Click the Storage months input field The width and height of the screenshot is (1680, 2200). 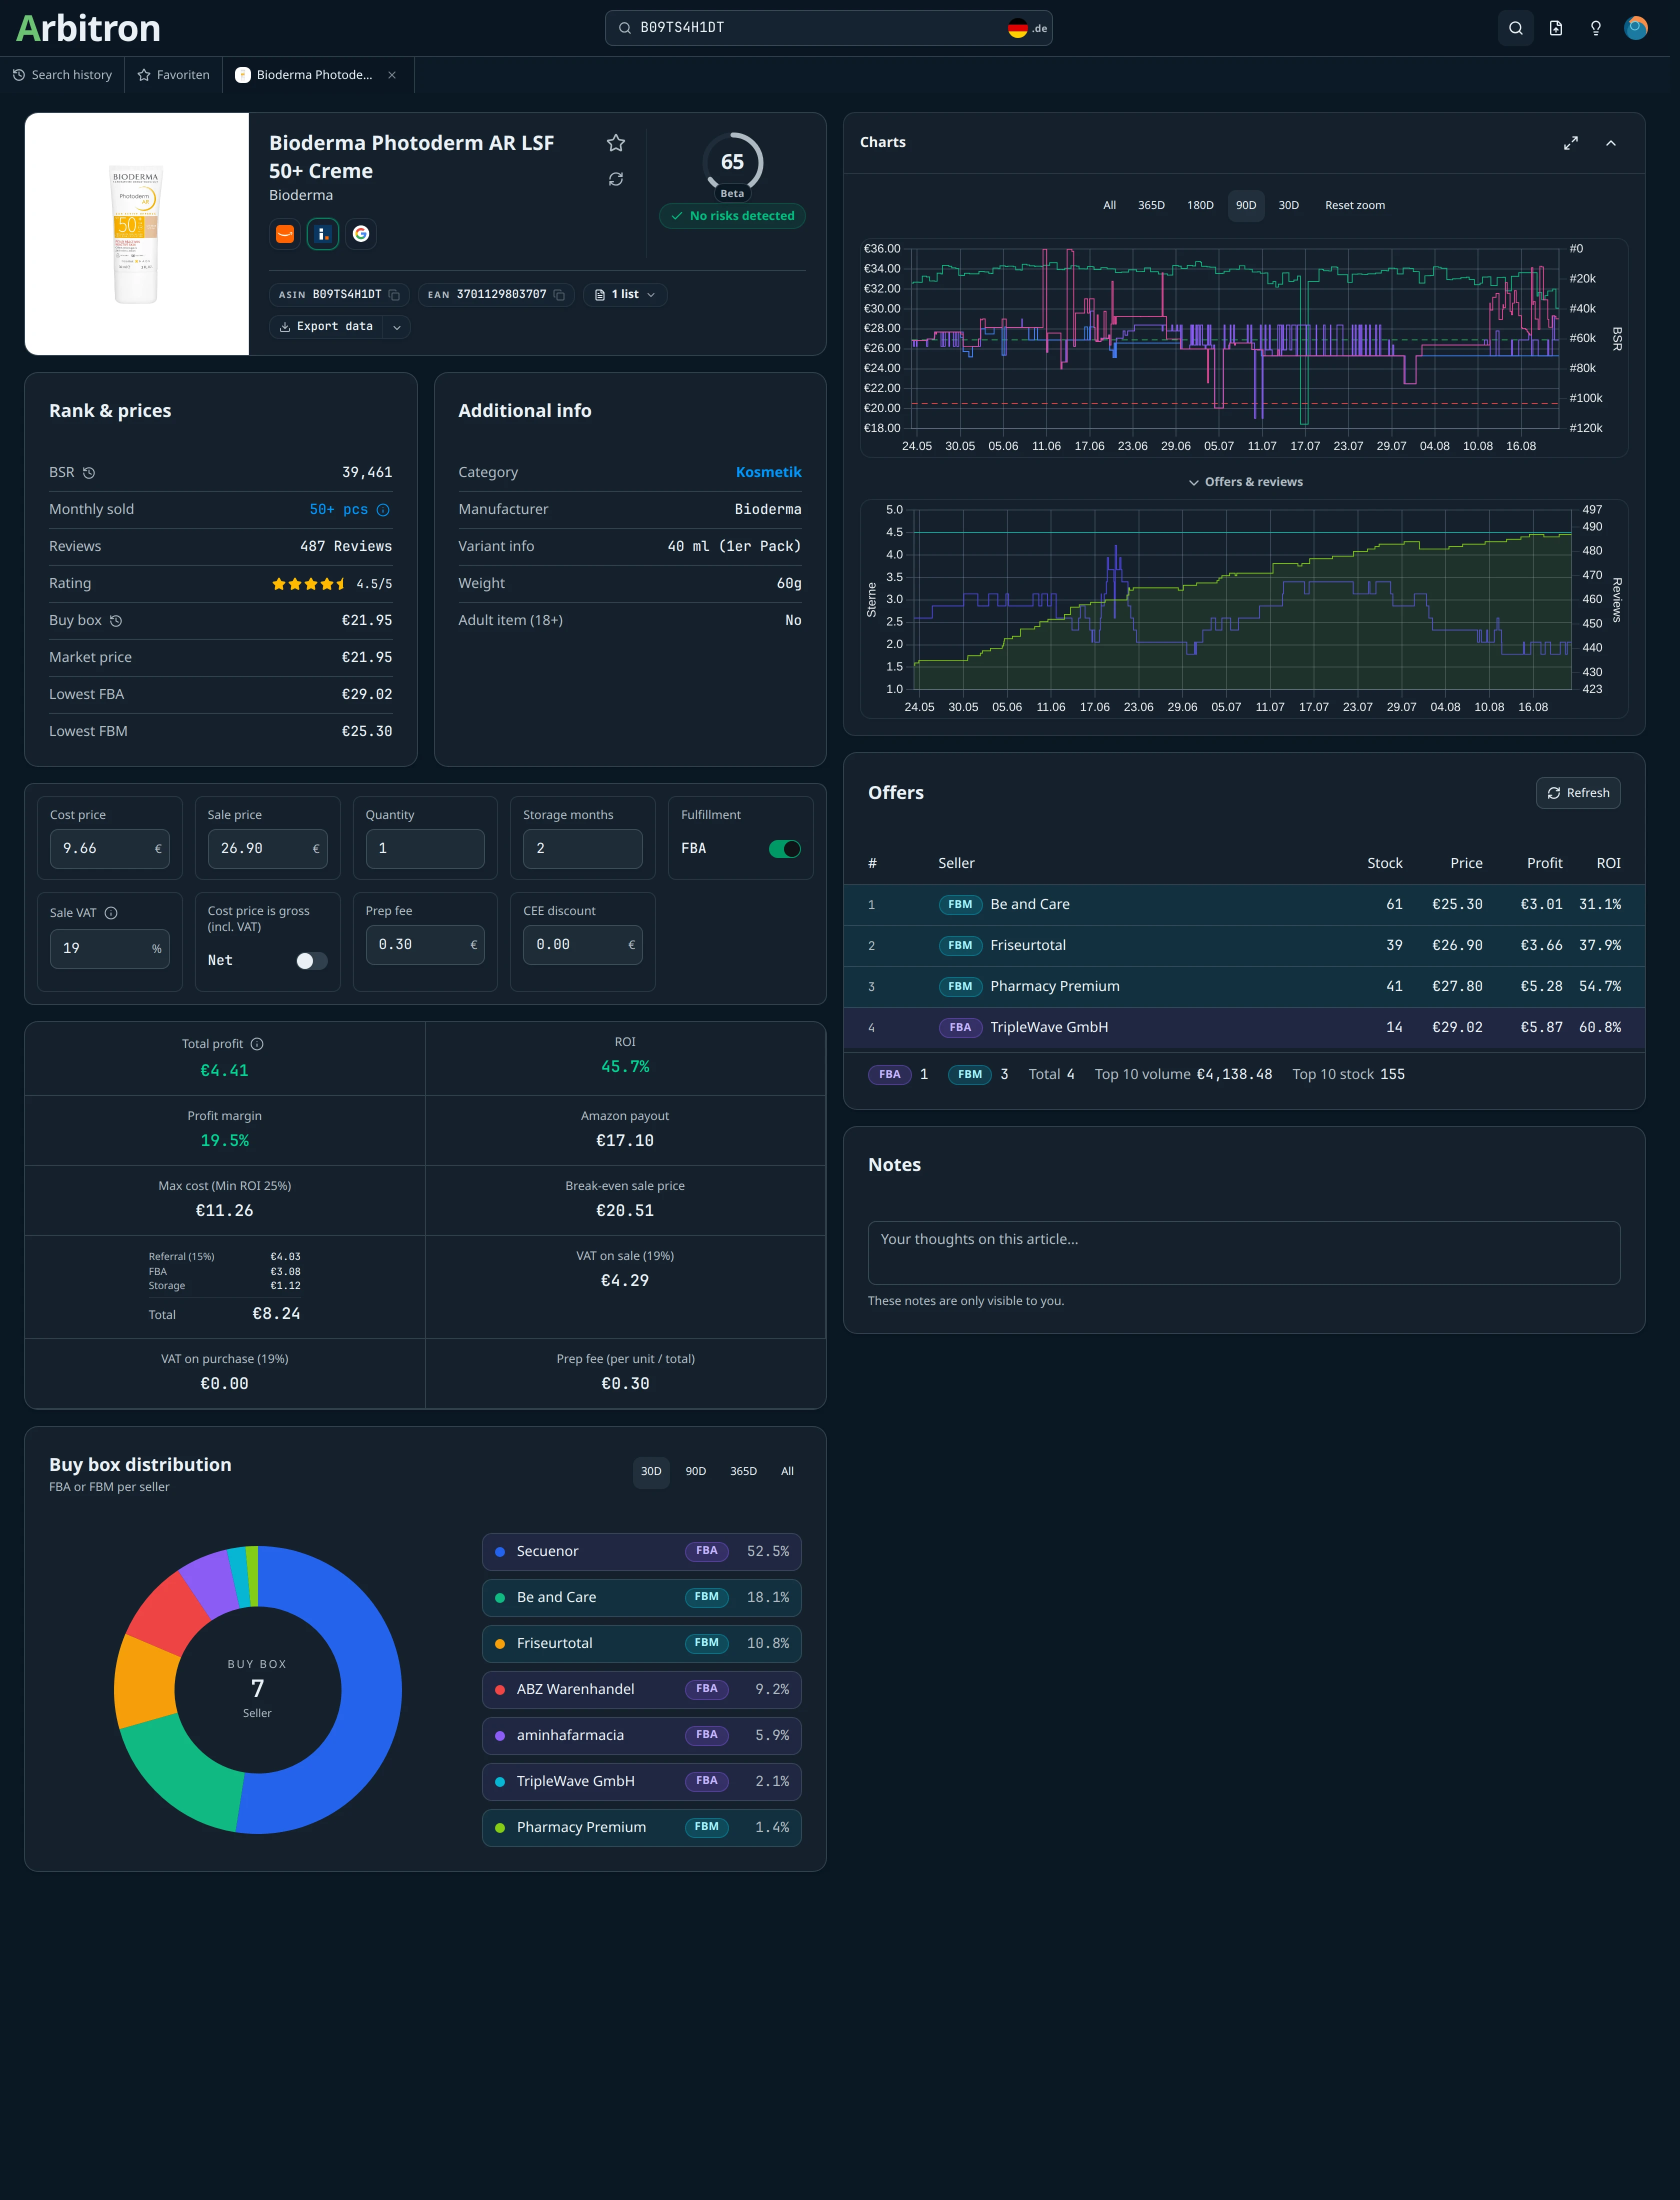583,849
